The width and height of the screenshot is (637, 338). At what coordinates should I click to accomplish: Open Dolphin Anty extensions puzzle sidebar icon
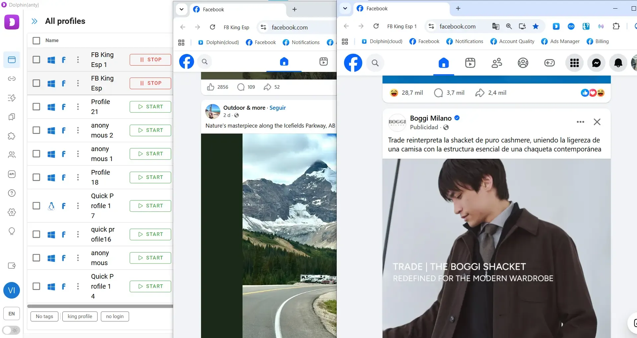click(12, 136)
